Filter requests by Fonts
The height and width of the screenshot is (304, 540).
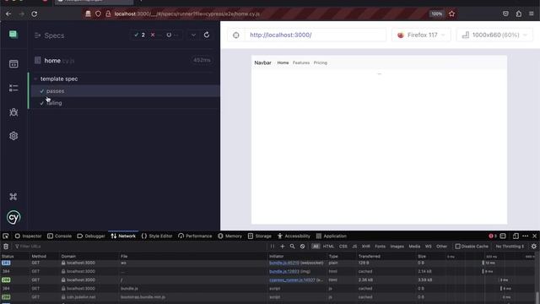pos(381,247)
